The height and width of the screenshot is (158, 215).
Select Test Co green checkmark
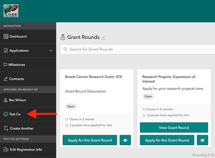[x=6, y=114]
